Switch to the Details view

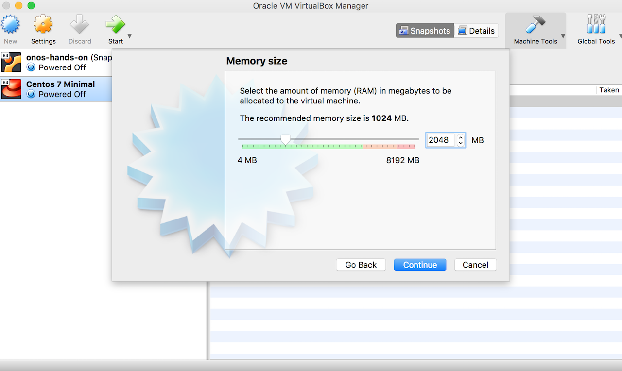476,31
